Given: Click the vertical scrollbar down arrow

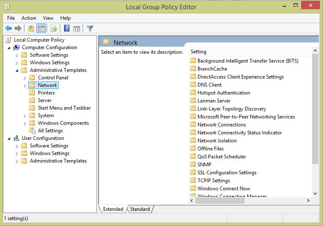Looking at the screenshot, I should [315, 193].
